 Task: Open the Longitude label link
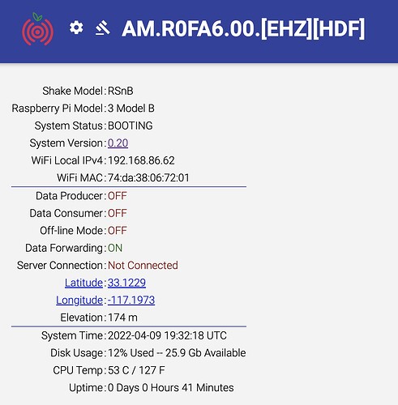point(79,301)
